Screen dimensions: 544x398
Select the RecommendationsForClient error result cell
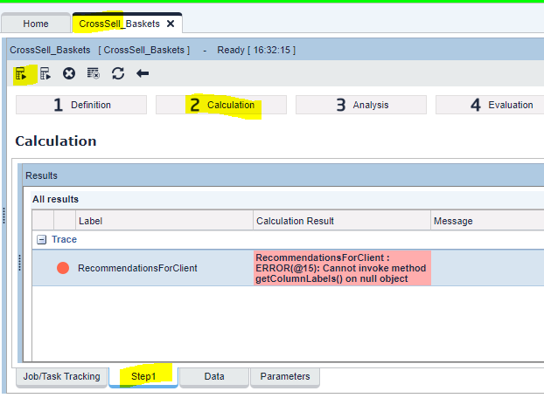pyautogui.click(x=341, y=268)
